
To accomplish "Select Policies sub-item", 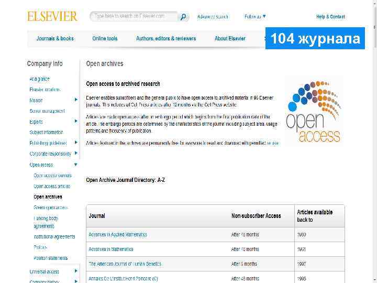I will tap(40, 247).
